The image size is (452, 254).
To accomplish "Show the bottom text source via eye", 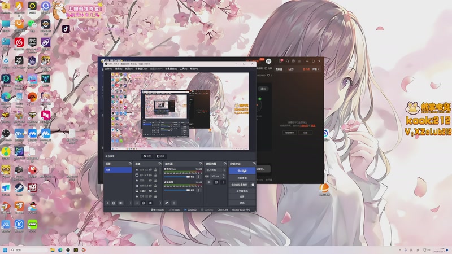I will click(150, 196).
